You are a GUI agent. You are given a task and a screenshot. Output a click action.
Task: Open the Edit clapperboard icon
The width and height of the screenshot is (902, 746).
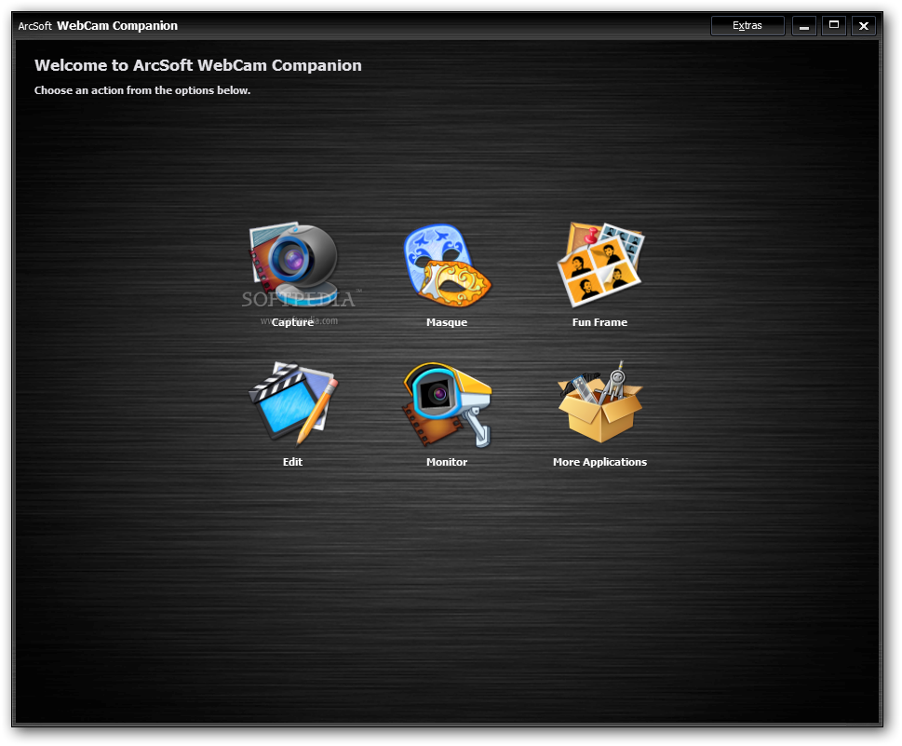293,403
